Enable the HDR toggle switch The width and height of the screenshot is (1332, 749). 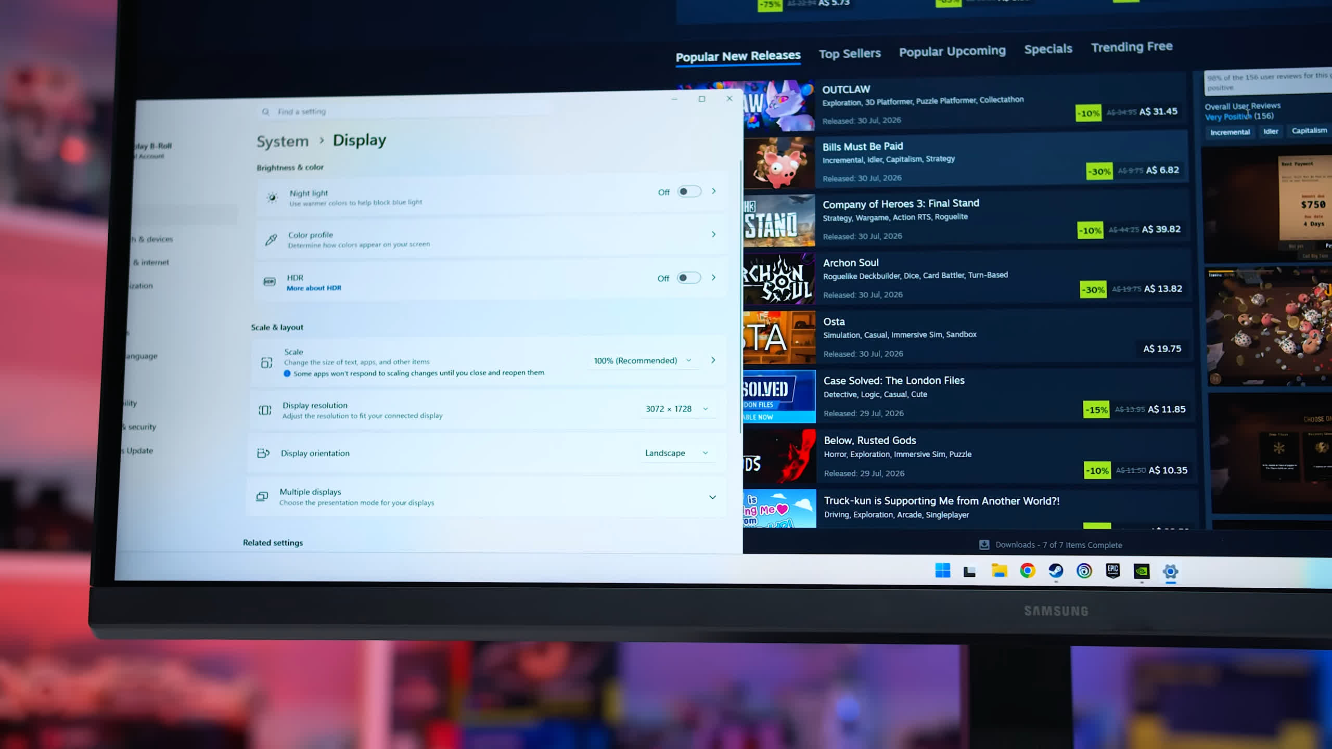click(x=688, y=278)
